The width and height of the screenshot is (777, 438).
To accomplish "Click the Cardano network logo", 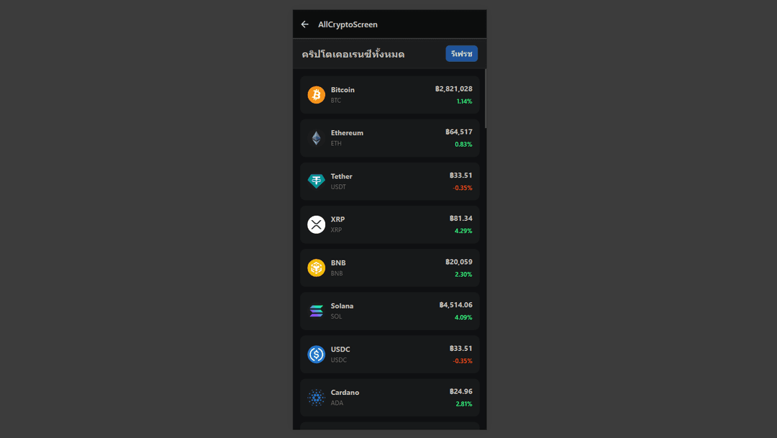I will 317,397.
